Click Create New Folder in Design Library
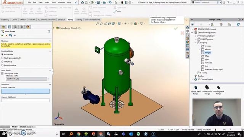Viewport: 244px width, 137px height. 230,24
